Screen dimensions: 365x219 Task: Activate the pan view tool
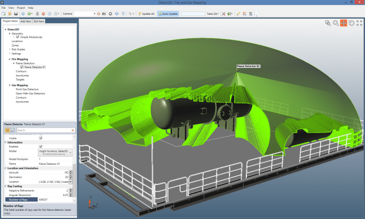coord(343,23)
